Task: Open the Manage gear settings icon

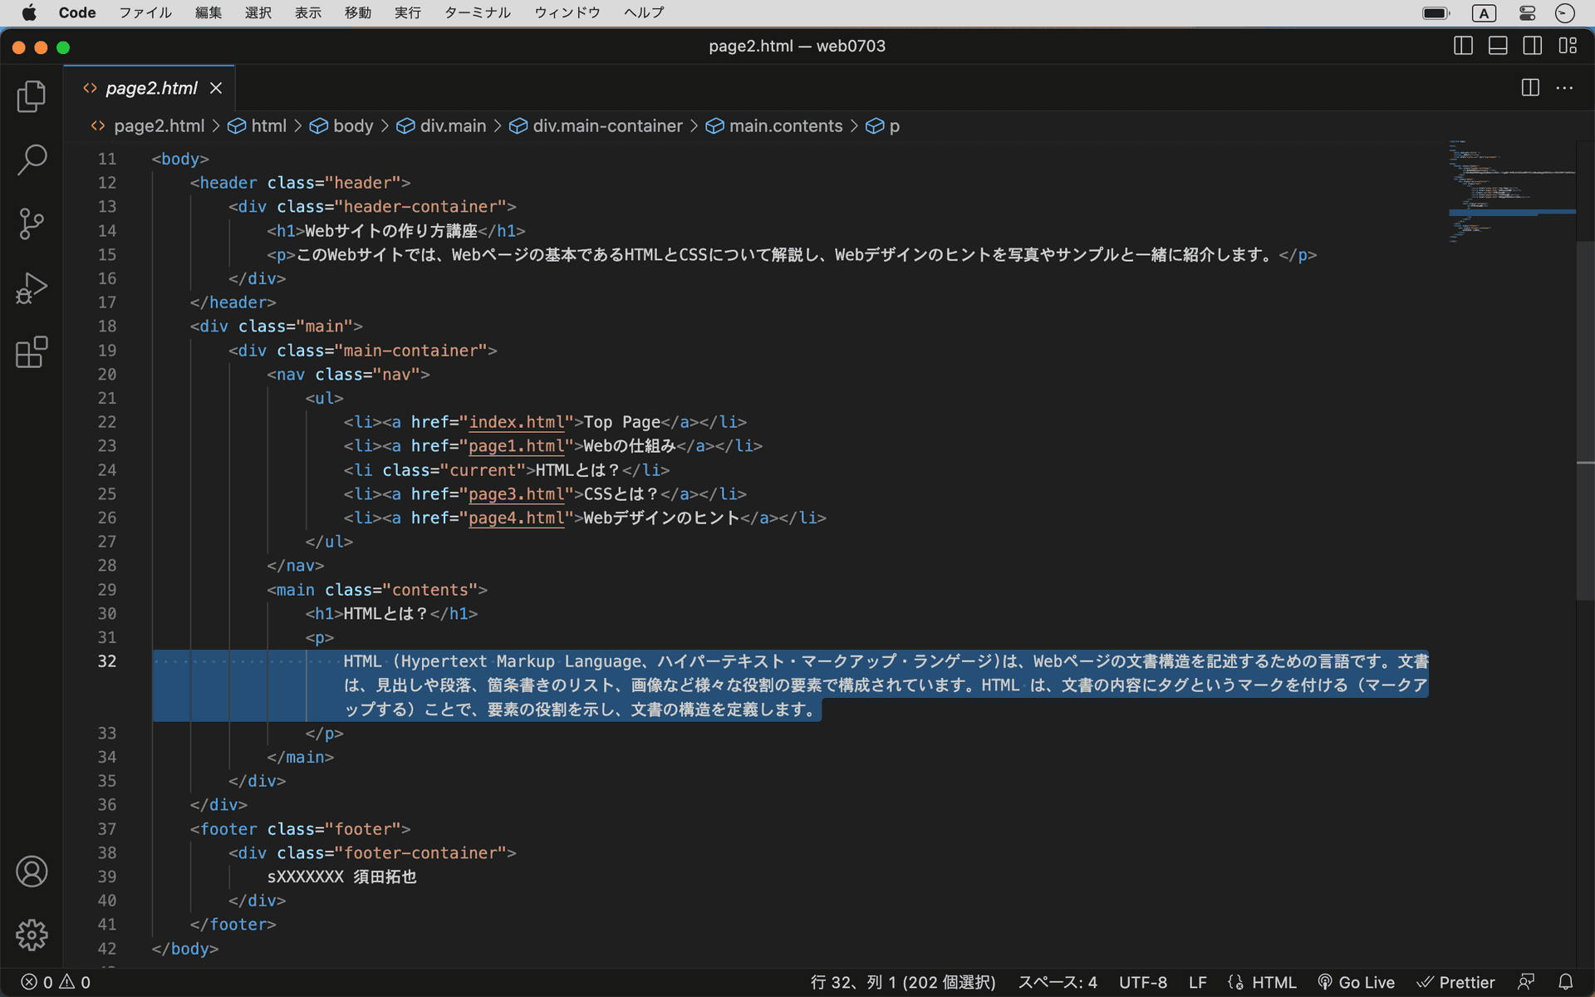Action: [x=32, y=935]
